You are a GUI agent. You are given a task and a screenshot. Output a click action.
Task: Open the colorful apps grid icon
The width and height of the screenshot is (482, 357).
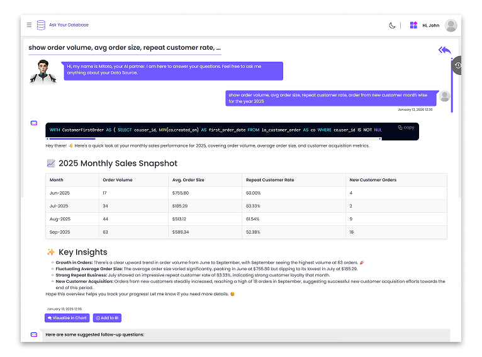click(413, 25)
